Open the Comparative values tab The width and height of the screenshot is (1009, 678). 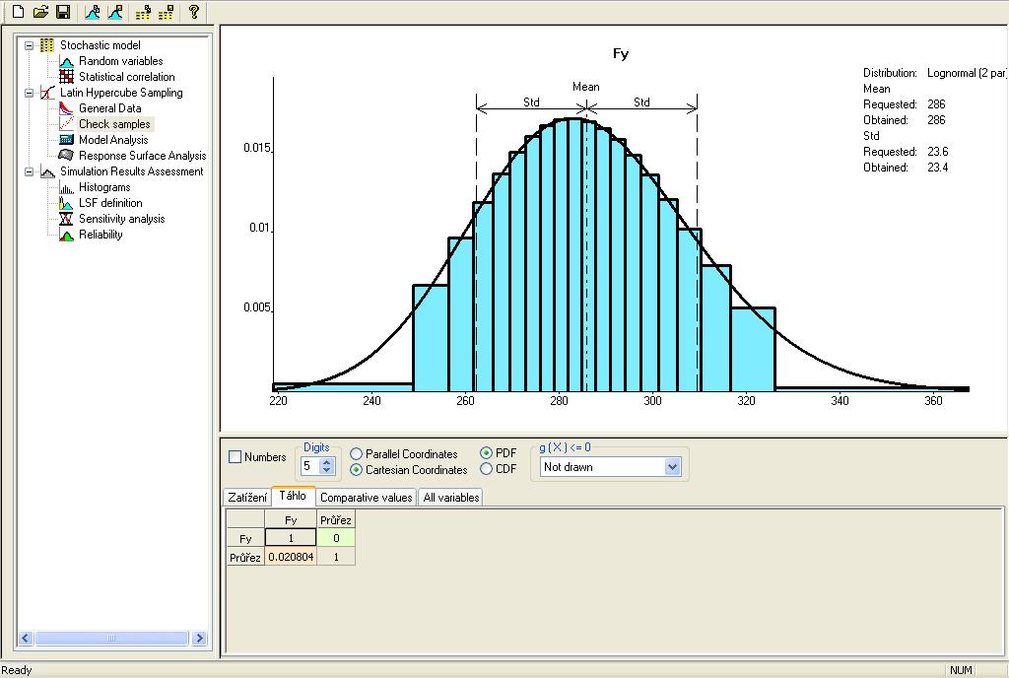[x=367, y=498]
